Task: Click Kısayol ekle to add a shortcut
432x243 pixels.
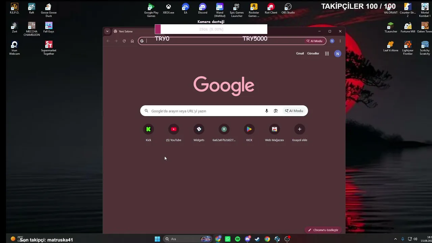Action: pyautogui.click(x=300, y=133)
